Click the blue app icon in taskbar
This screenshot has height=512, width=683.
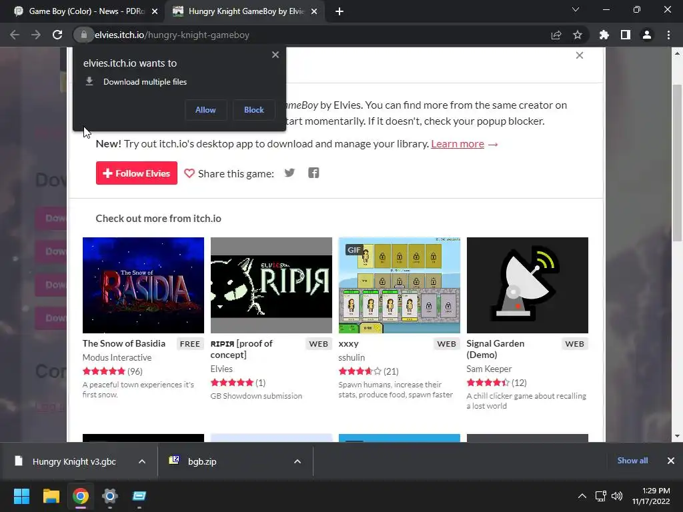click(139, 496)
